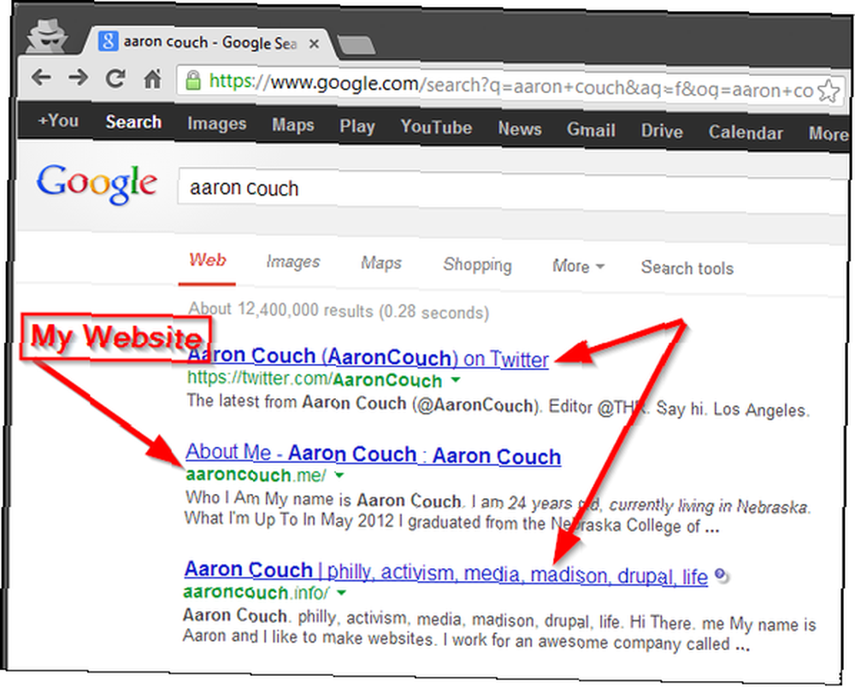Go back with the browser back arrow

pos(41,78)
